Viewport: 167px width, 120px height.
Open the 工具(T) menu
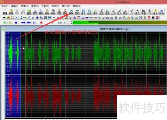click(x=45, y=6)
